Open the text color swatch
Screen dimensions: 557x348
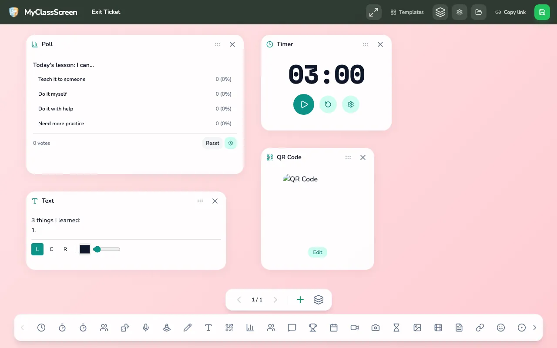pyautogui.click(x=85, y=249)
